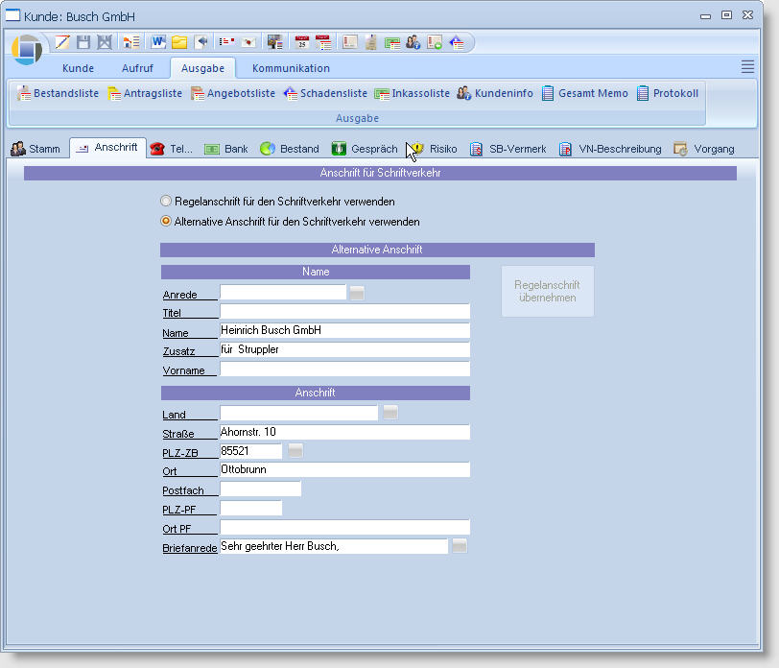Click into the Straße input field

(x=344, y=432)
